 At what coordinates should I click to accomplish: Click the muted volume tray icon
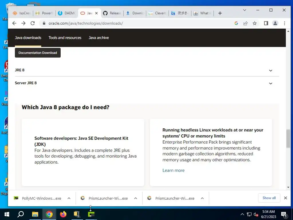pos(256,214)
